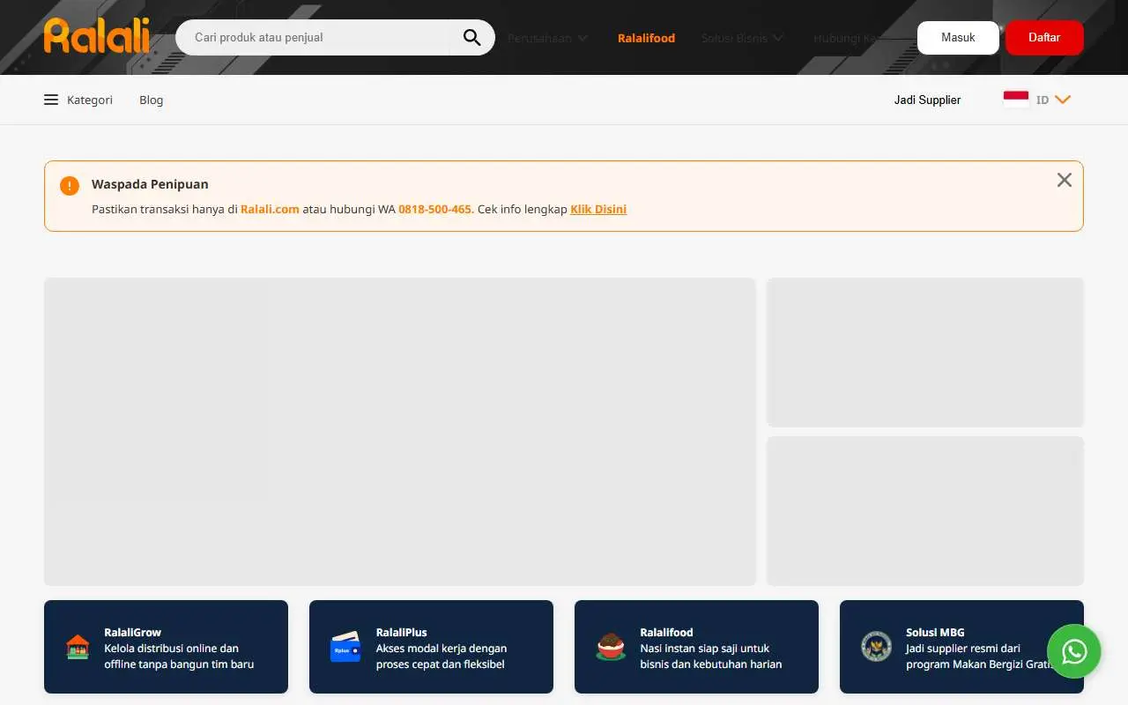The width and height of the screenshot is (1128, 705).
Task: Click the Indonesian flag icon
Action: coord(1016,100)
